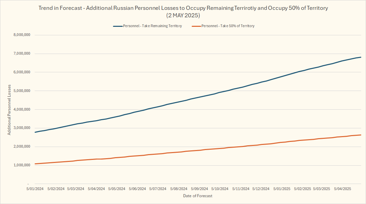Pick the 5/04/2025 x-axis date label
366x204 pixels.
(x=343, y=189)
